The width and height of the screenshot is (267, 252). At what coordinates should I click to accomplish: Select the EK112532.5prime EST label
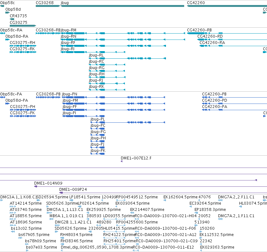tap(216, 235)
